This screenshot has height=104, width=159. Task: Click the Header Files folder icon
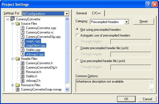point(17,59)
